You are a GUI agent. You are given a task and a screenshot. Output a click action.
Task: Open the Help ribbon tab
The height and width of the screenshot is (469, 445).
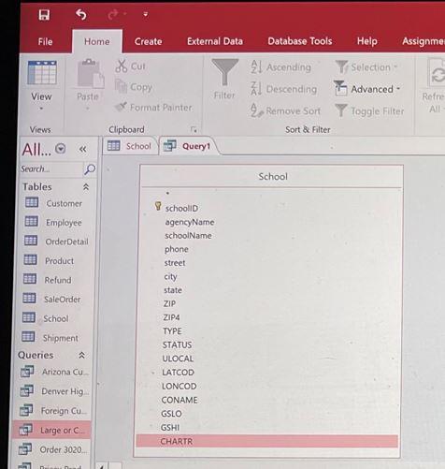click(x=367, y=41)
